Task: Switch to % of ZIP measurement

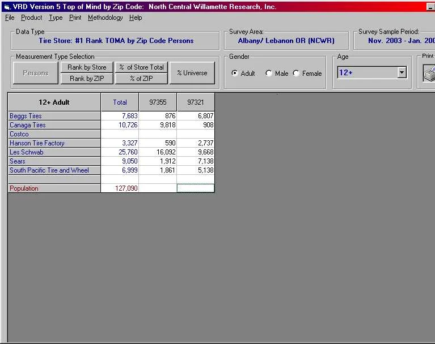Action: 141,79
